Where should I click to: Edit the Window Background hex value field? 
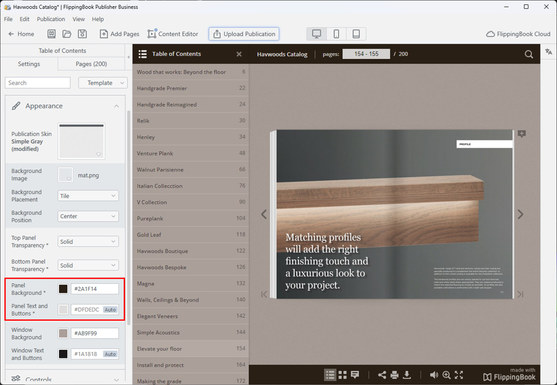click(95, 333)
